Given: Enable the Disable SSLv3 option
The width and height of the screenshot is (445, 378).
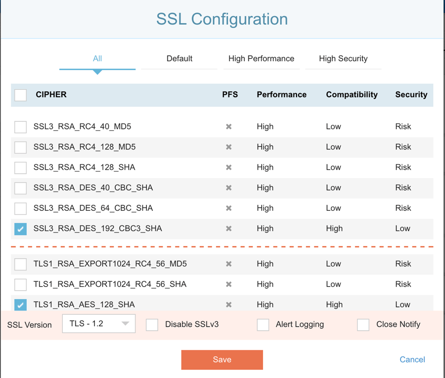Looking at the screenshot, I should pos(152,325).
